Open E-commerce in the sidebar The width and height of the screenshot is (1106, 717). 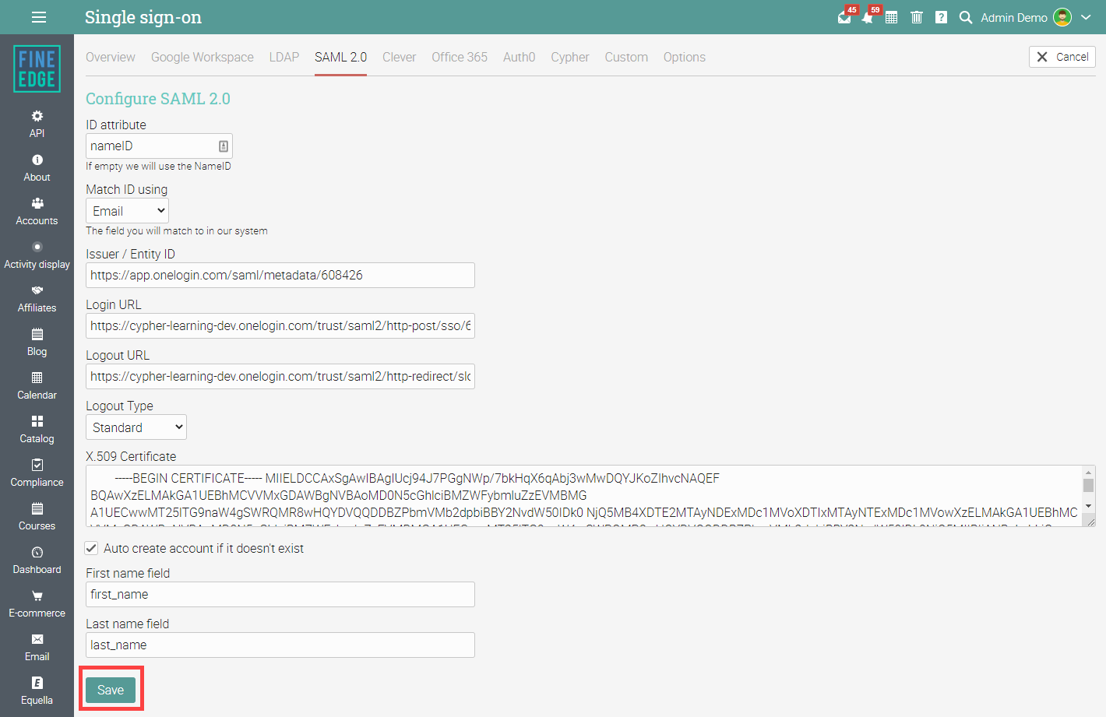tap(37, 603)
